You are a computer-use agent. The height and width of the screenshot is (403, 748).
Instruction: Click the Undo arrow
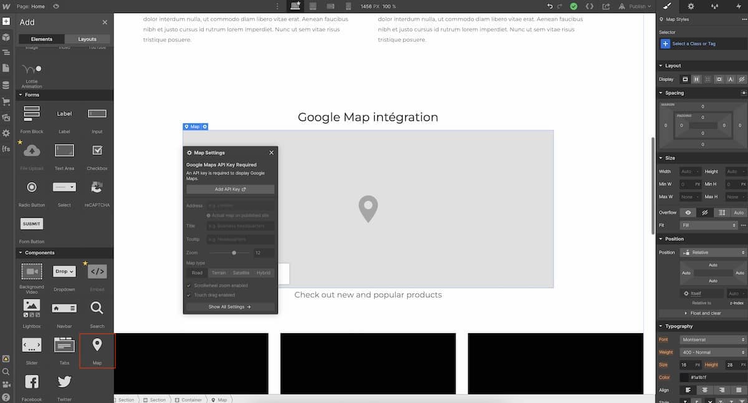550,6
